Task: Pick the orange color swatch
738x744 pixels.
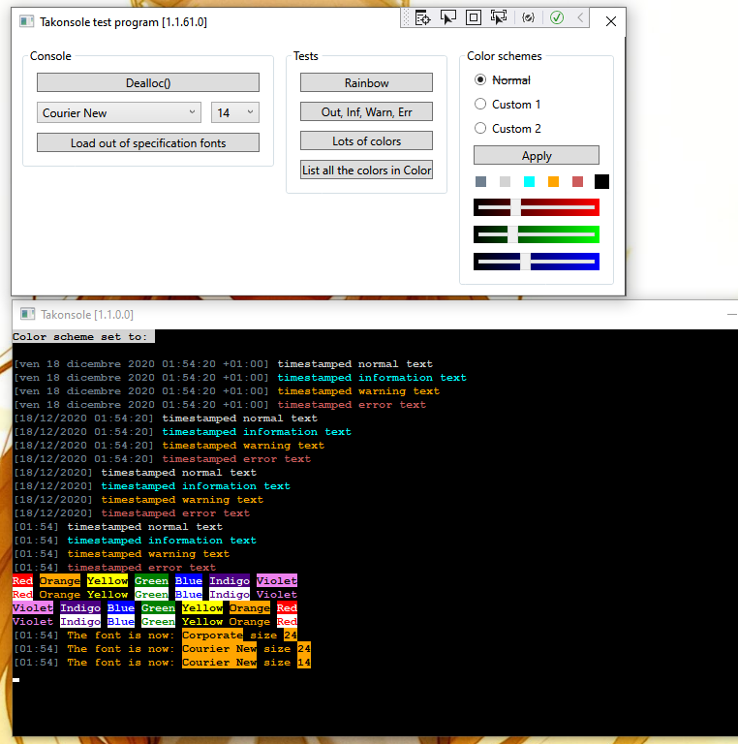Action: [553, 182]
